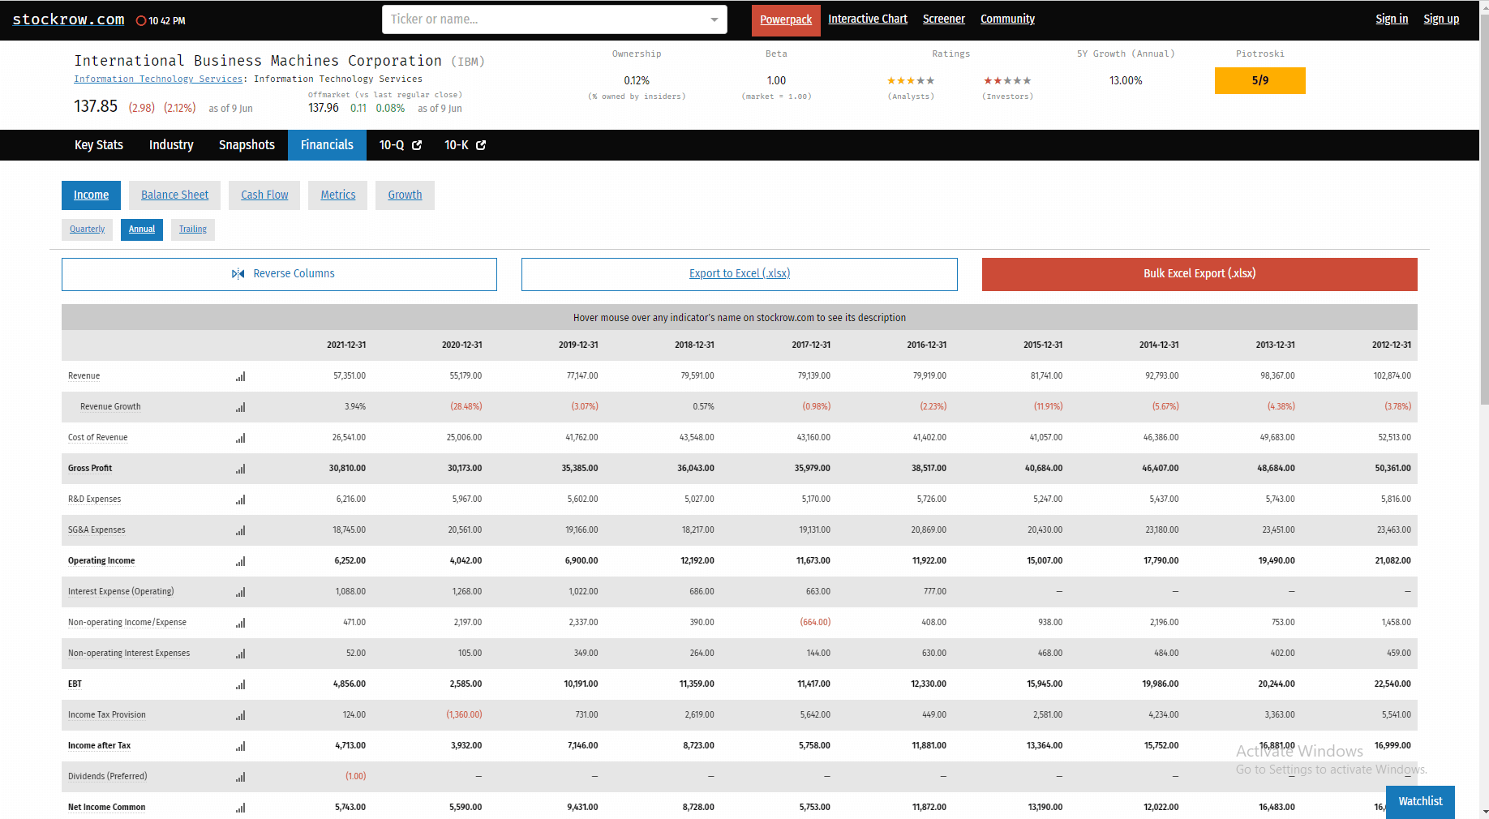Click the chart icon beside EBT
The width and height of the screenshot is (1489, 819).
pyautogui.click(x=240, y=684)
